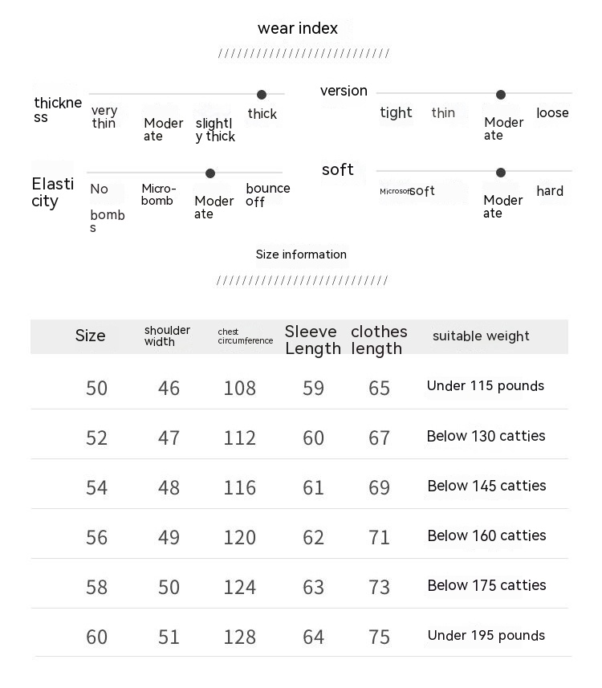Click the 'wear index' heading

[298, 29]
